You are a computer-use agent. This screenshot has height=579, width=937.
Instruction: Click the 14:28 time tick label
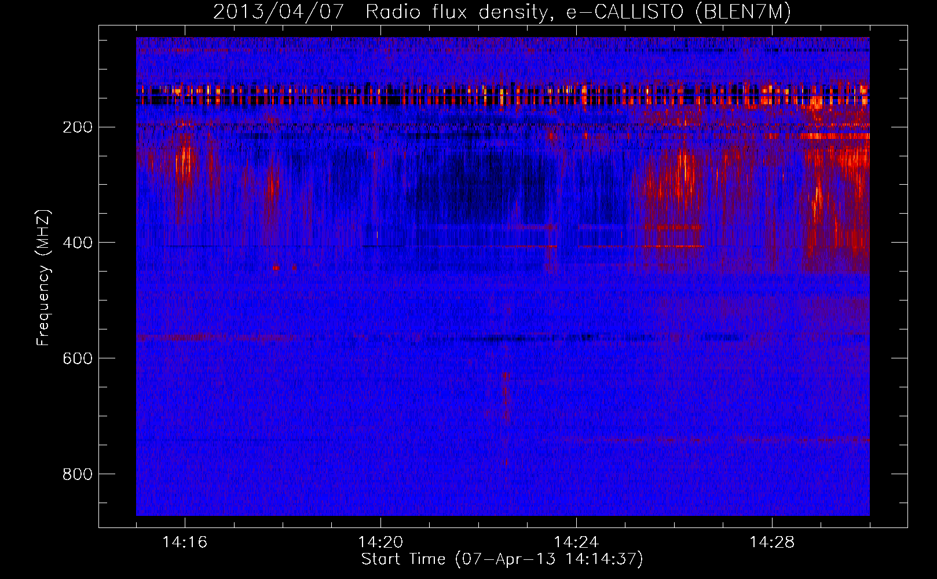pyautogui.click(x=772, y=543)
